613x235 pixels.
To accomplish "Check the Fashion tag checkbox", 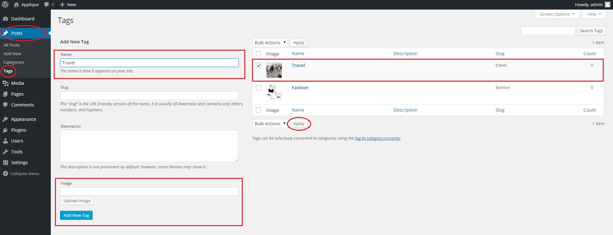I will tap(258, 88).
